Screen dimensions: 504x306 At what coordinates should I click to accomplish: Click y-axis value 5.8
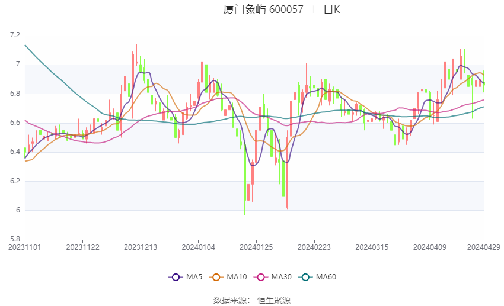pos(15,239)
